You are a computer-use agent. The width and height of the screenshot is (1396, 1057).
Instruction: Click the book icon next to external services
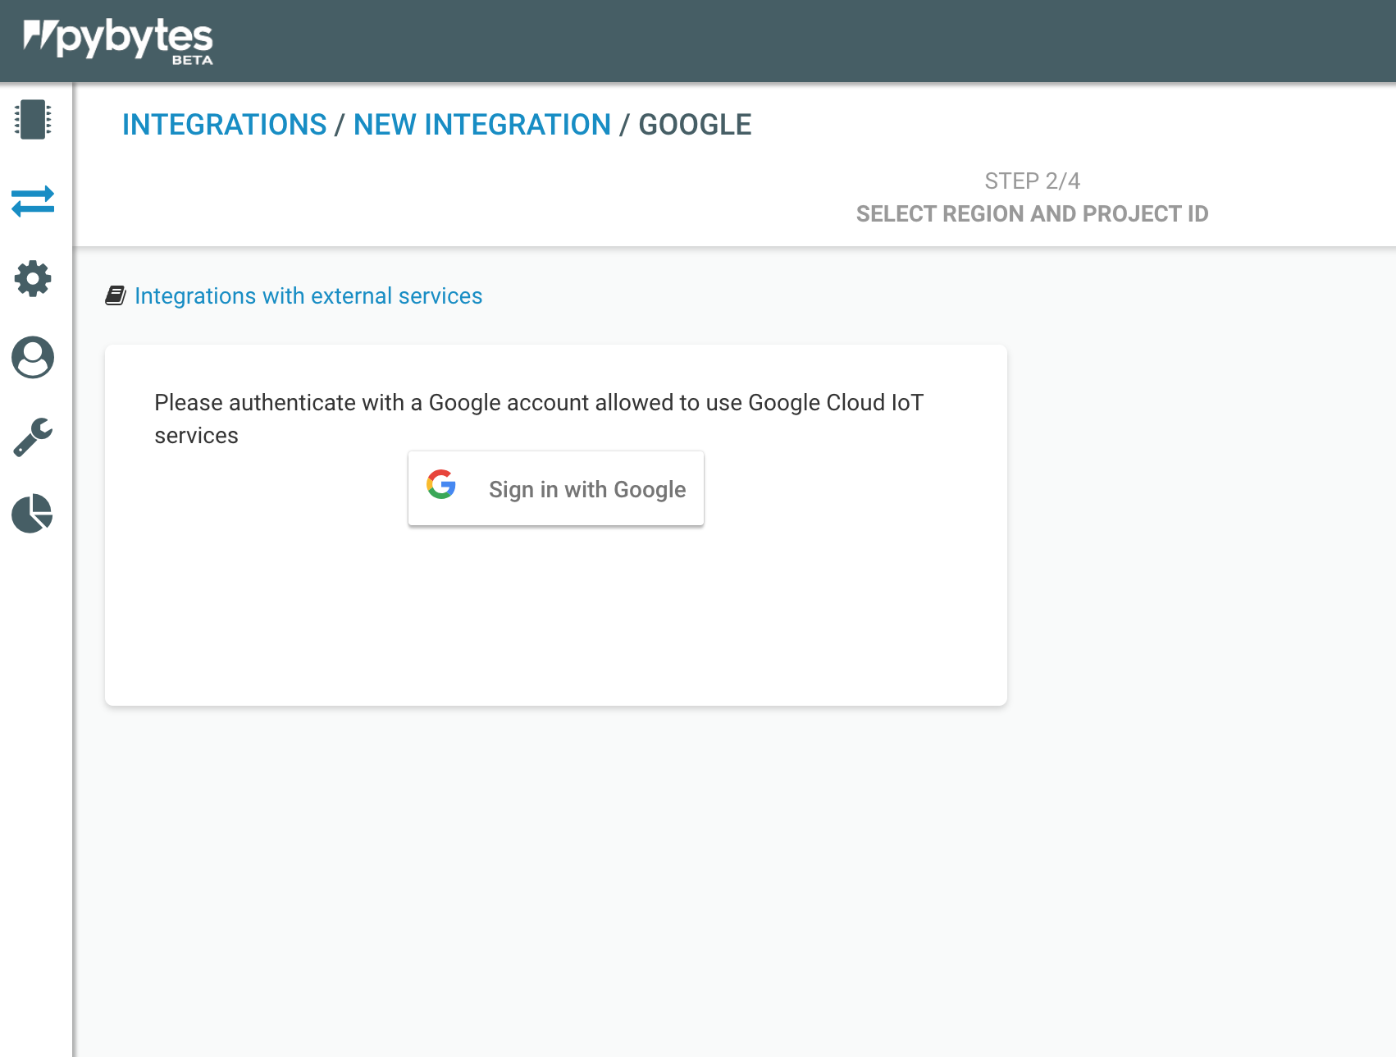tap(116, 295)
